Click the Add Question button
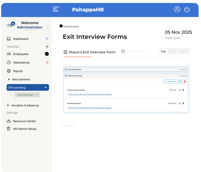 170,81
